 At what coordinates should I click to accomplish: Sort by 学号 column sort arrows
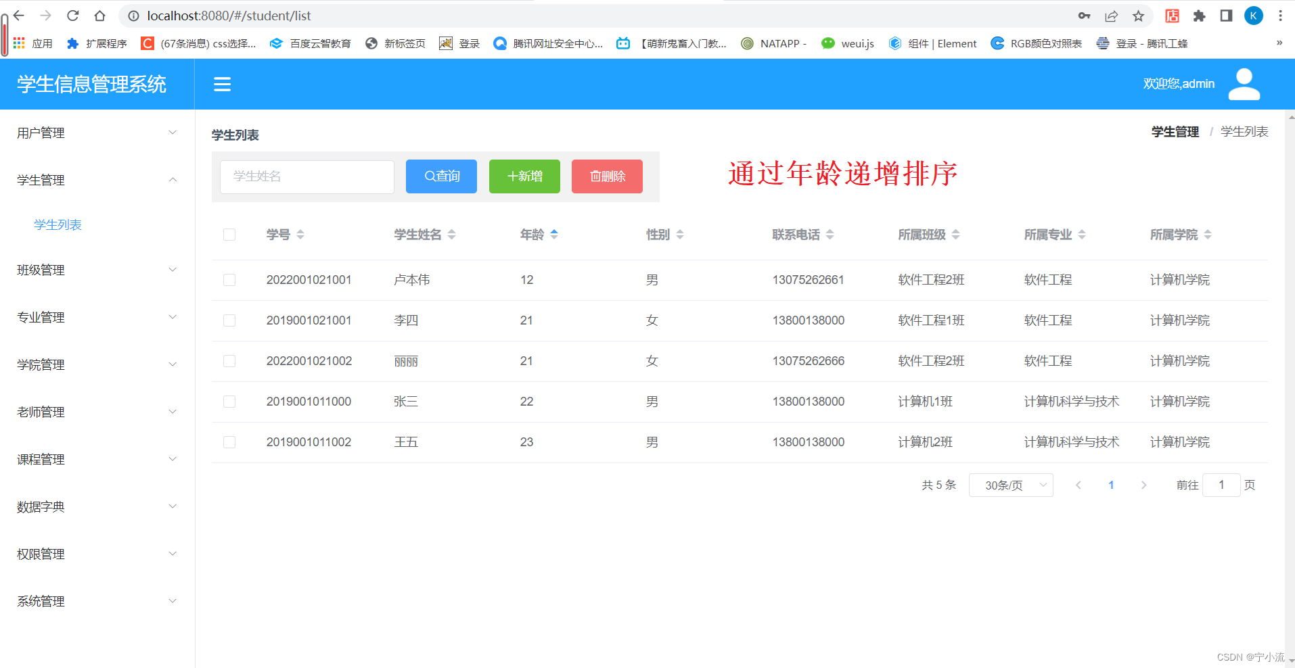click(x=300, y=235)
